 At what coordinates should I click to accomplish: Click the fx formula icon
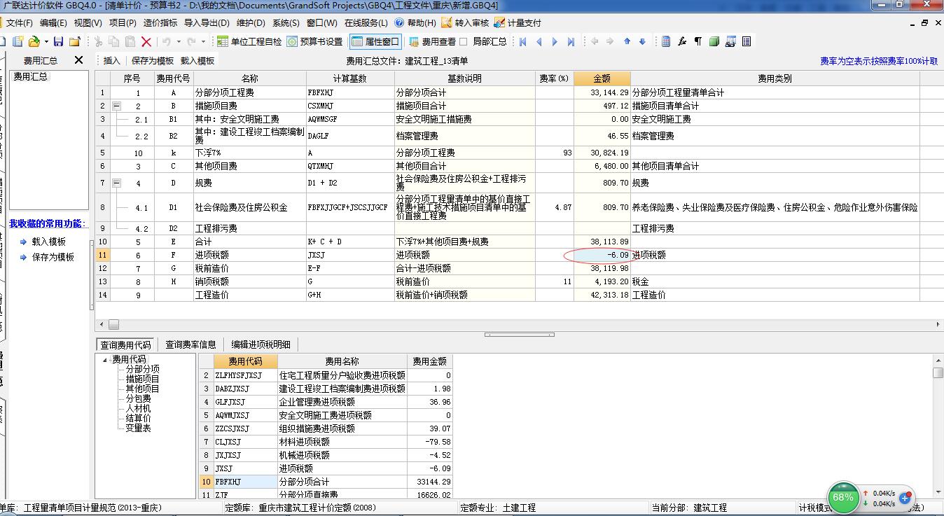coord(682,42)
